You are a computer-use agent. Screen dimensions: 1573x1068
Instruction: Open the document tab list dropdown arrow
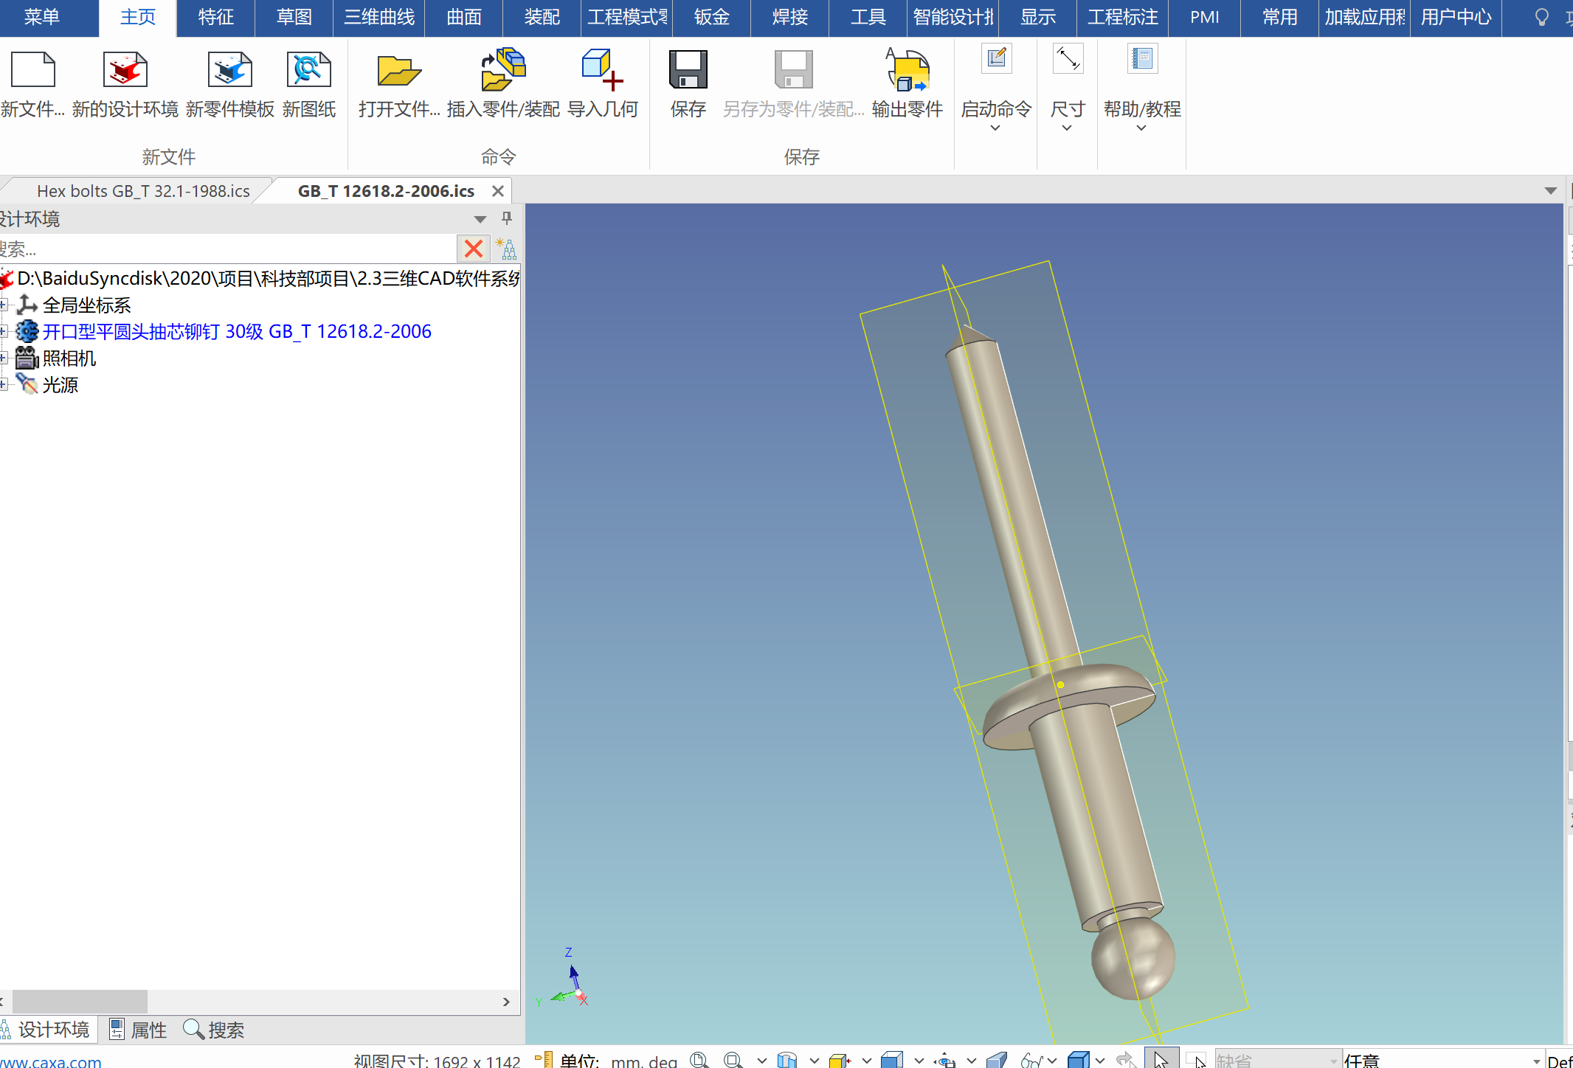(x=1551, y=191)
